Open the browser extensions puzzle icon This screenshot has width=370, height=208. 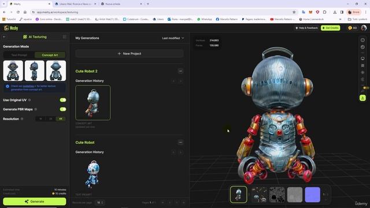click(x=325, y=12)
